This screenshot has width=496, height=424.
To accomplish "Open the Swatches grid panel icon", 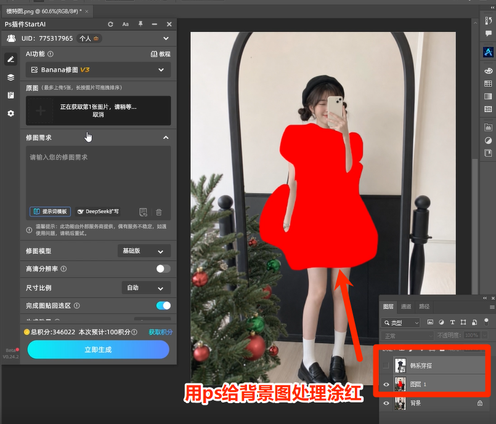I will point(488,84).
